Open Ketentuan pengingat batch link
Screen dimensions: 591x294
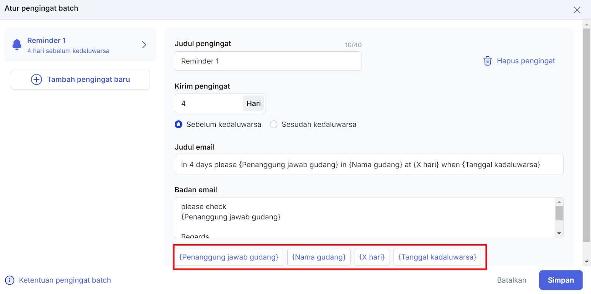[65, 280]
